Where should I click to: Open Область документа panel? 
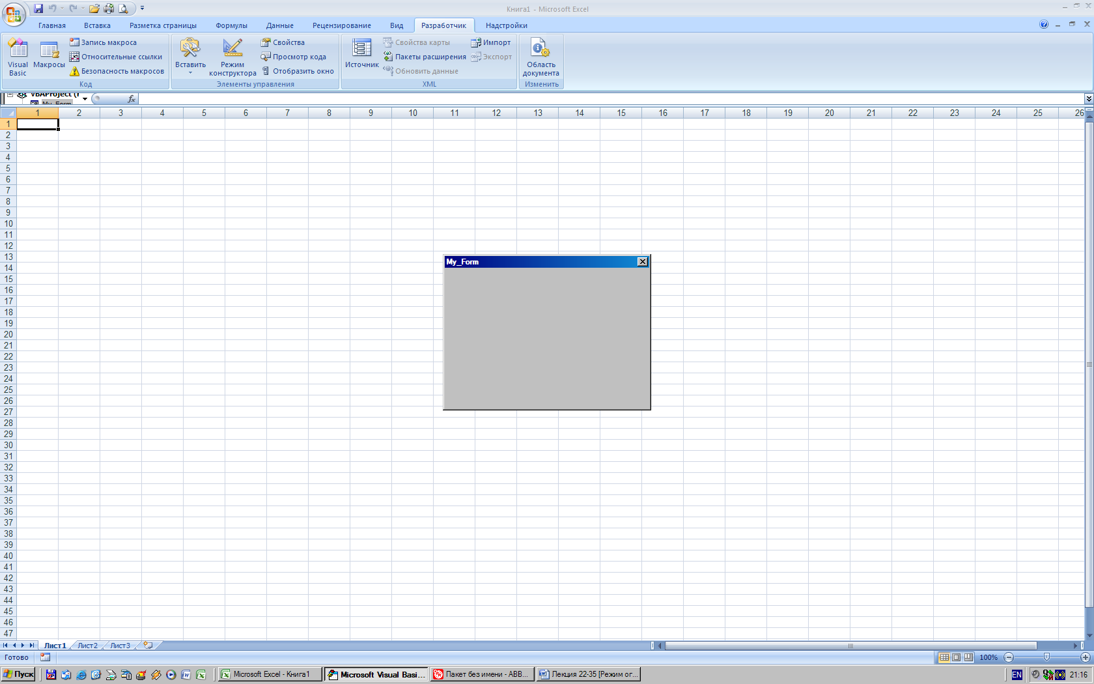(540, 57)
